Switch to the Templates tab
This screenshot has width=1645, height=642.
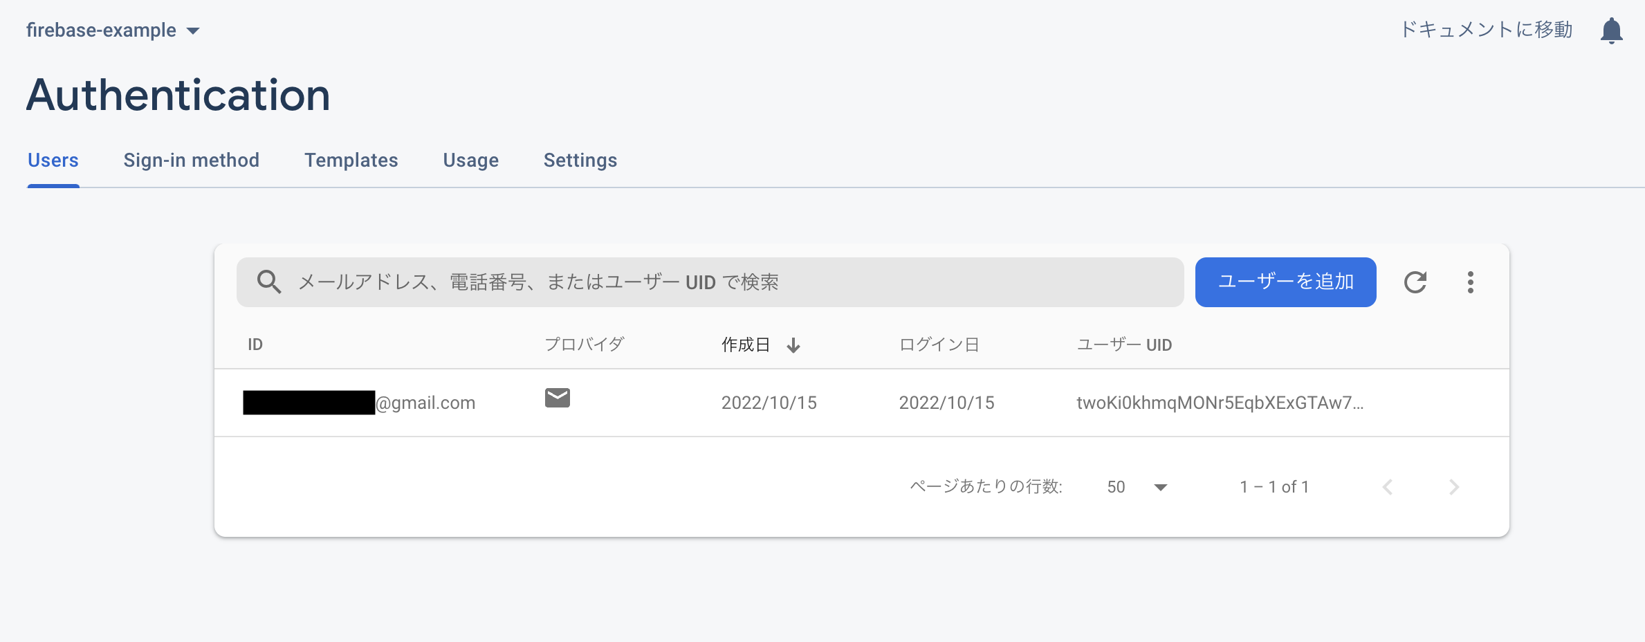[351, 160]
